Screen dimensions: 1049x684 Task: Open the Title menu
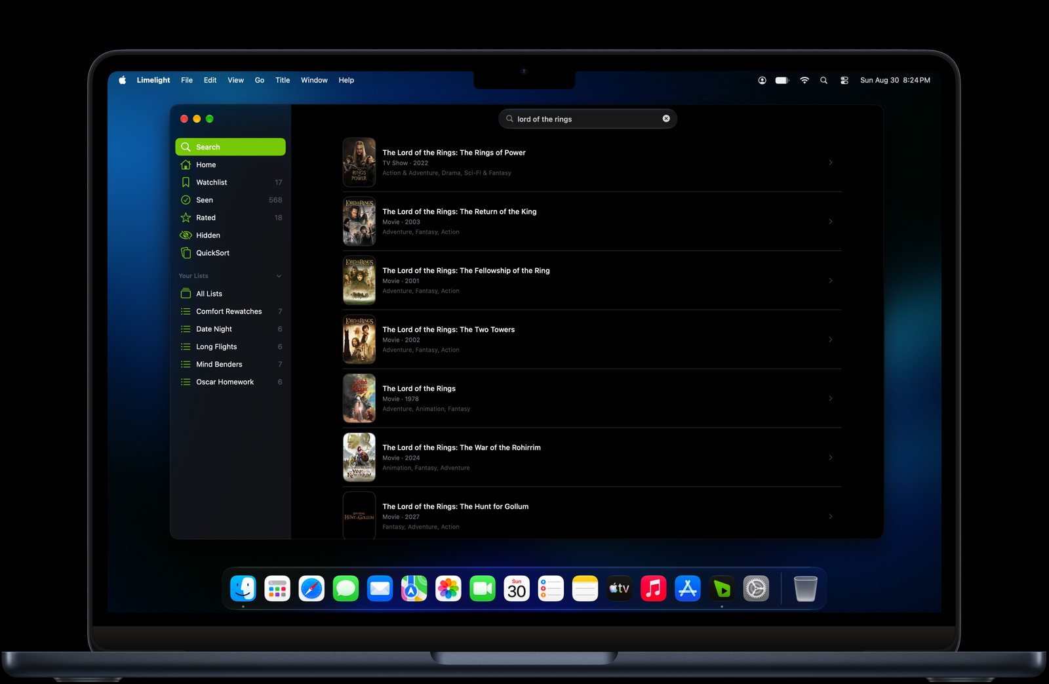(283, 80)
